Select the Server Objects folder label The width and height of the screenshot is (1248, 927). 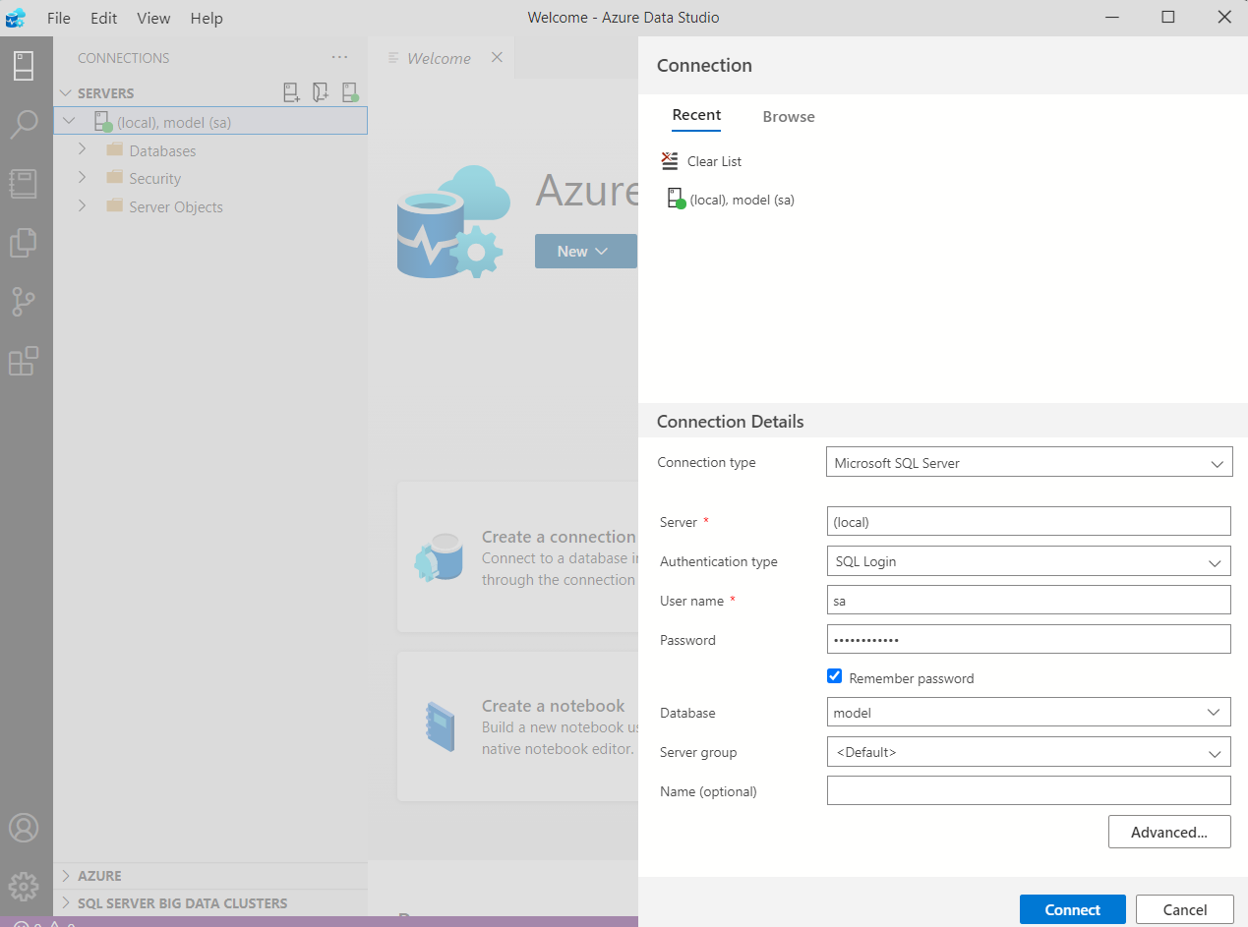[x=176, y=207]
